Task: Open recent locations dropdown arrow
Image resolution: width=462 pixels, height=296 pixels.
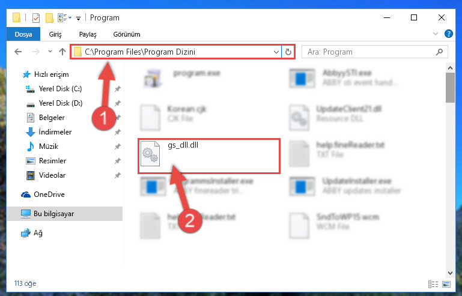Action: (50, 52)
